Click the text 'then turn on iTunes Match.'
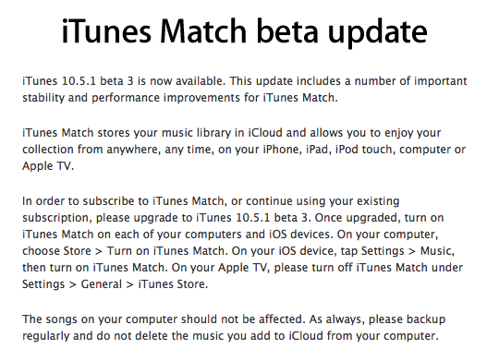This screenshot has width=487, height=361. click(95, 267)
